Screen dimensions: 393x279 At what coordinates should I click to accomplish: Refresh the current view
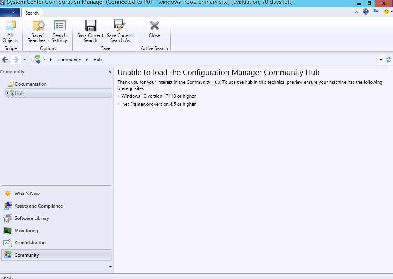[389, 60]
